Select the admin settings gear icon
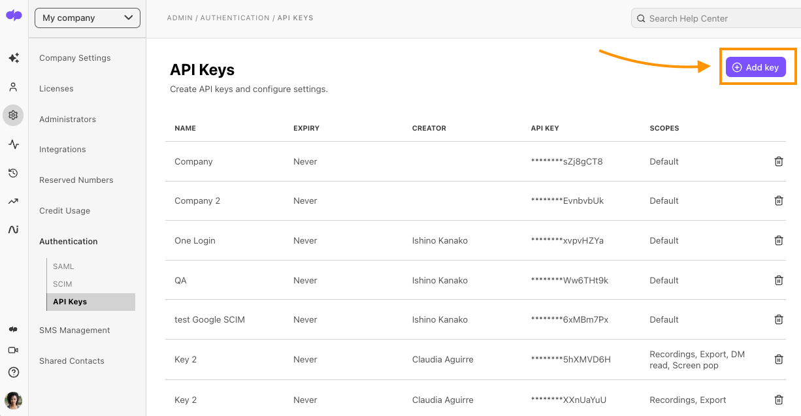Viewport: 801px width, 416px height. pos(13,116)
